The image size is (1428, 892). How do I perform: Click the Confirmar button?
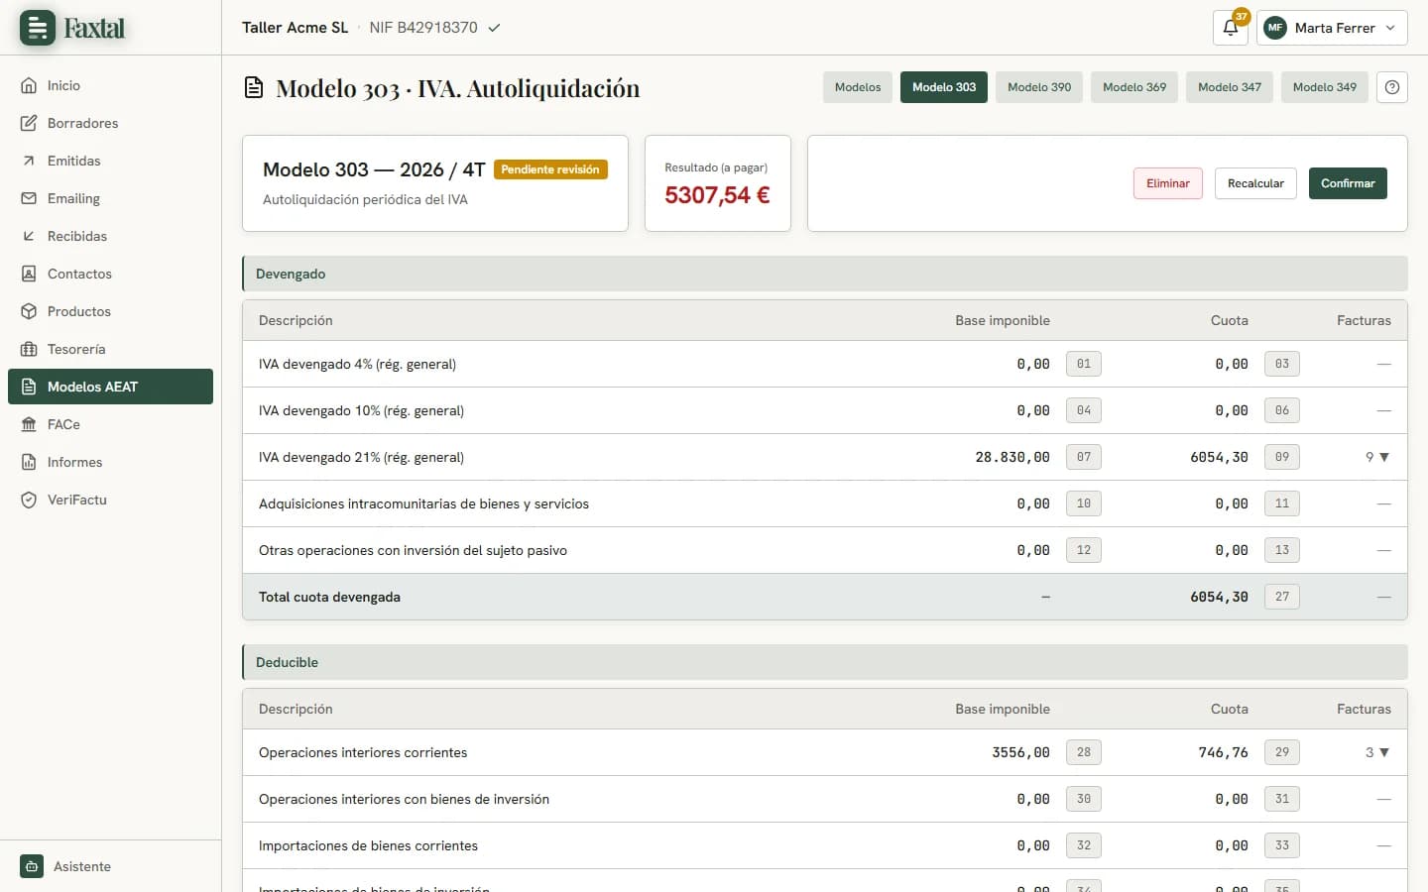point(1348,183)
